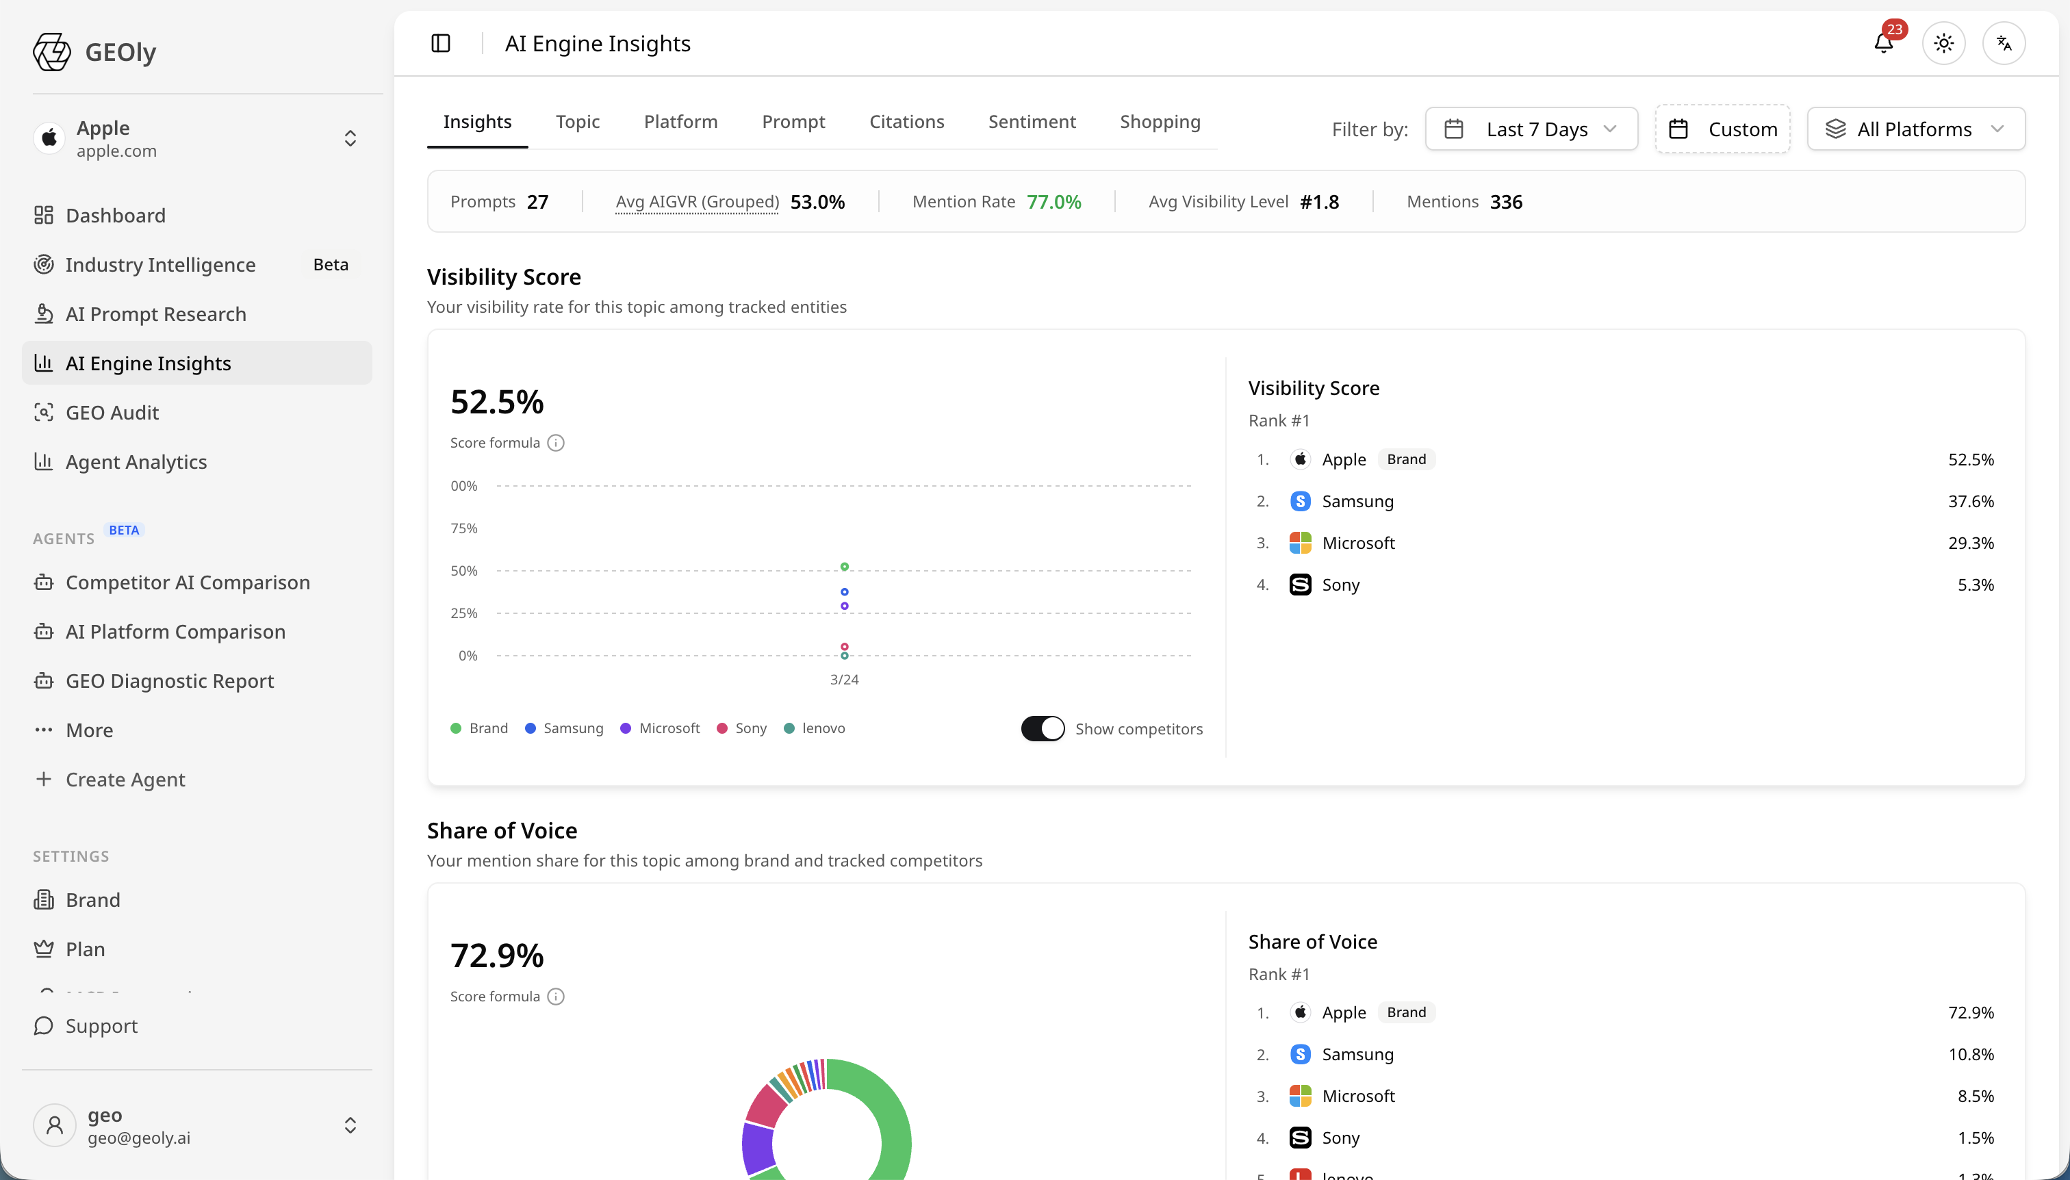Click Sony icon in Visibility Score ranking
2070x1180 pixels.
[x=1300, y=585]
